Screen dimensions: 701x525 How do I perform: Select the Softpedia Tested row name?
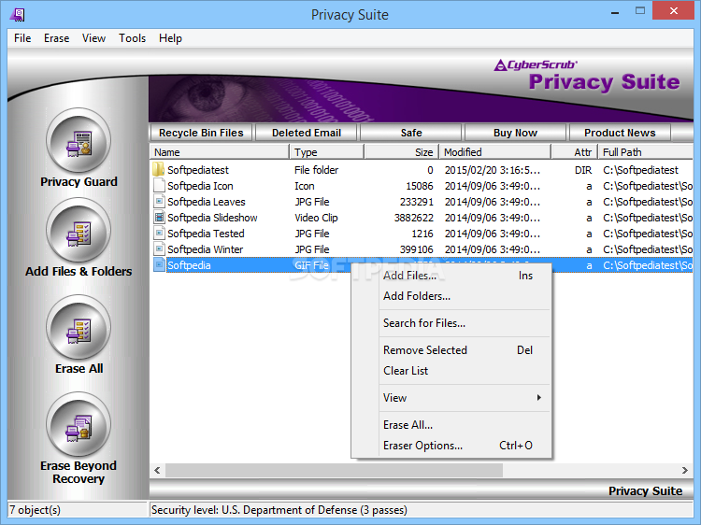[207, 234]
